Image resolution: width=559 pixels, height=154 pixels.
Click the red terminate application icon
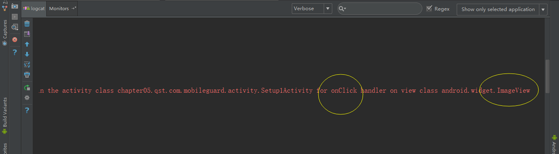15,40
